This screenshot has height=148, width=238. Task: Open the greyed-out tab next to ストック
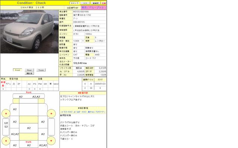click(x=85, y=3)
